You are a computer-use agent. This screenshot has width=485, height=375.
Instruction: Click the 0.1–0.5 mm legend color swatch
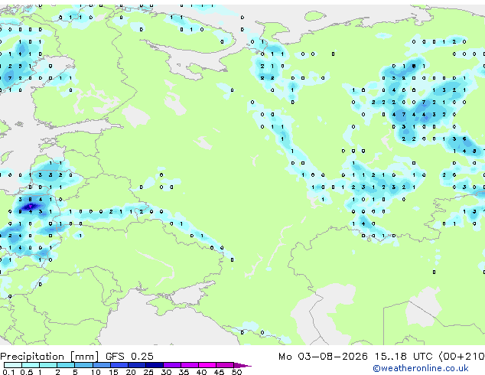13,365
